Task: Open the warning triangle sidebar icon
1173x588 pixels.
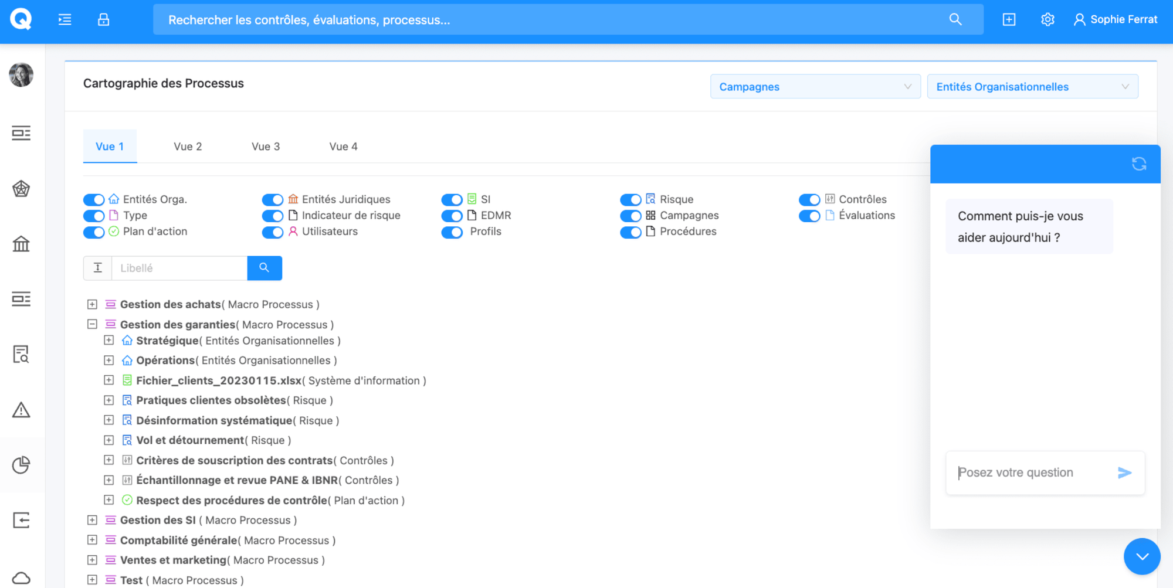Action: (x=21, y=410)
